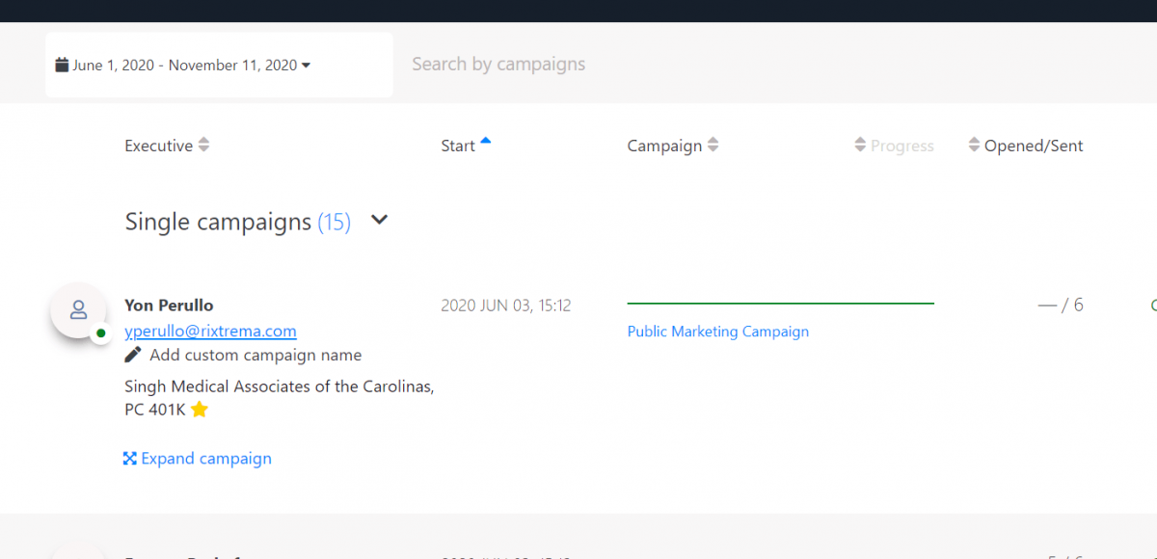Open the yperullo@rixtrema.com email link
The width and height of the screenshot is (1157, 559).
click(x=210, y=331)
